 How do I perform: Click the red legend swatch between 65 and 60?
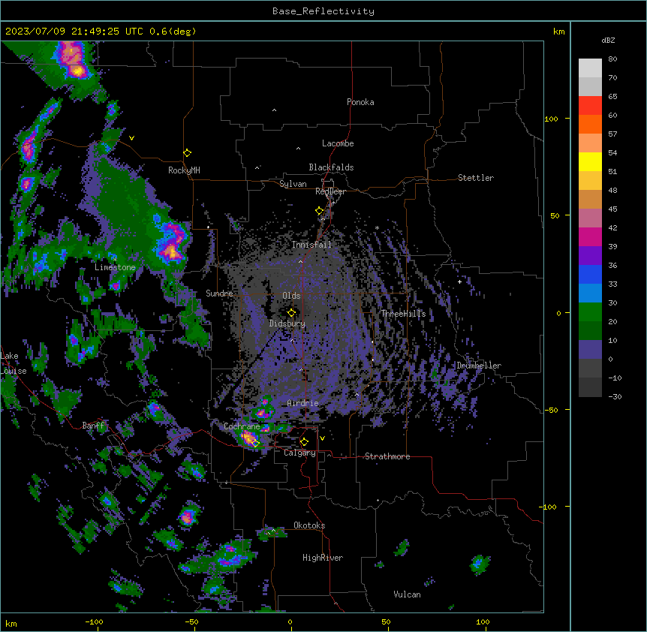tap(590, 105)
